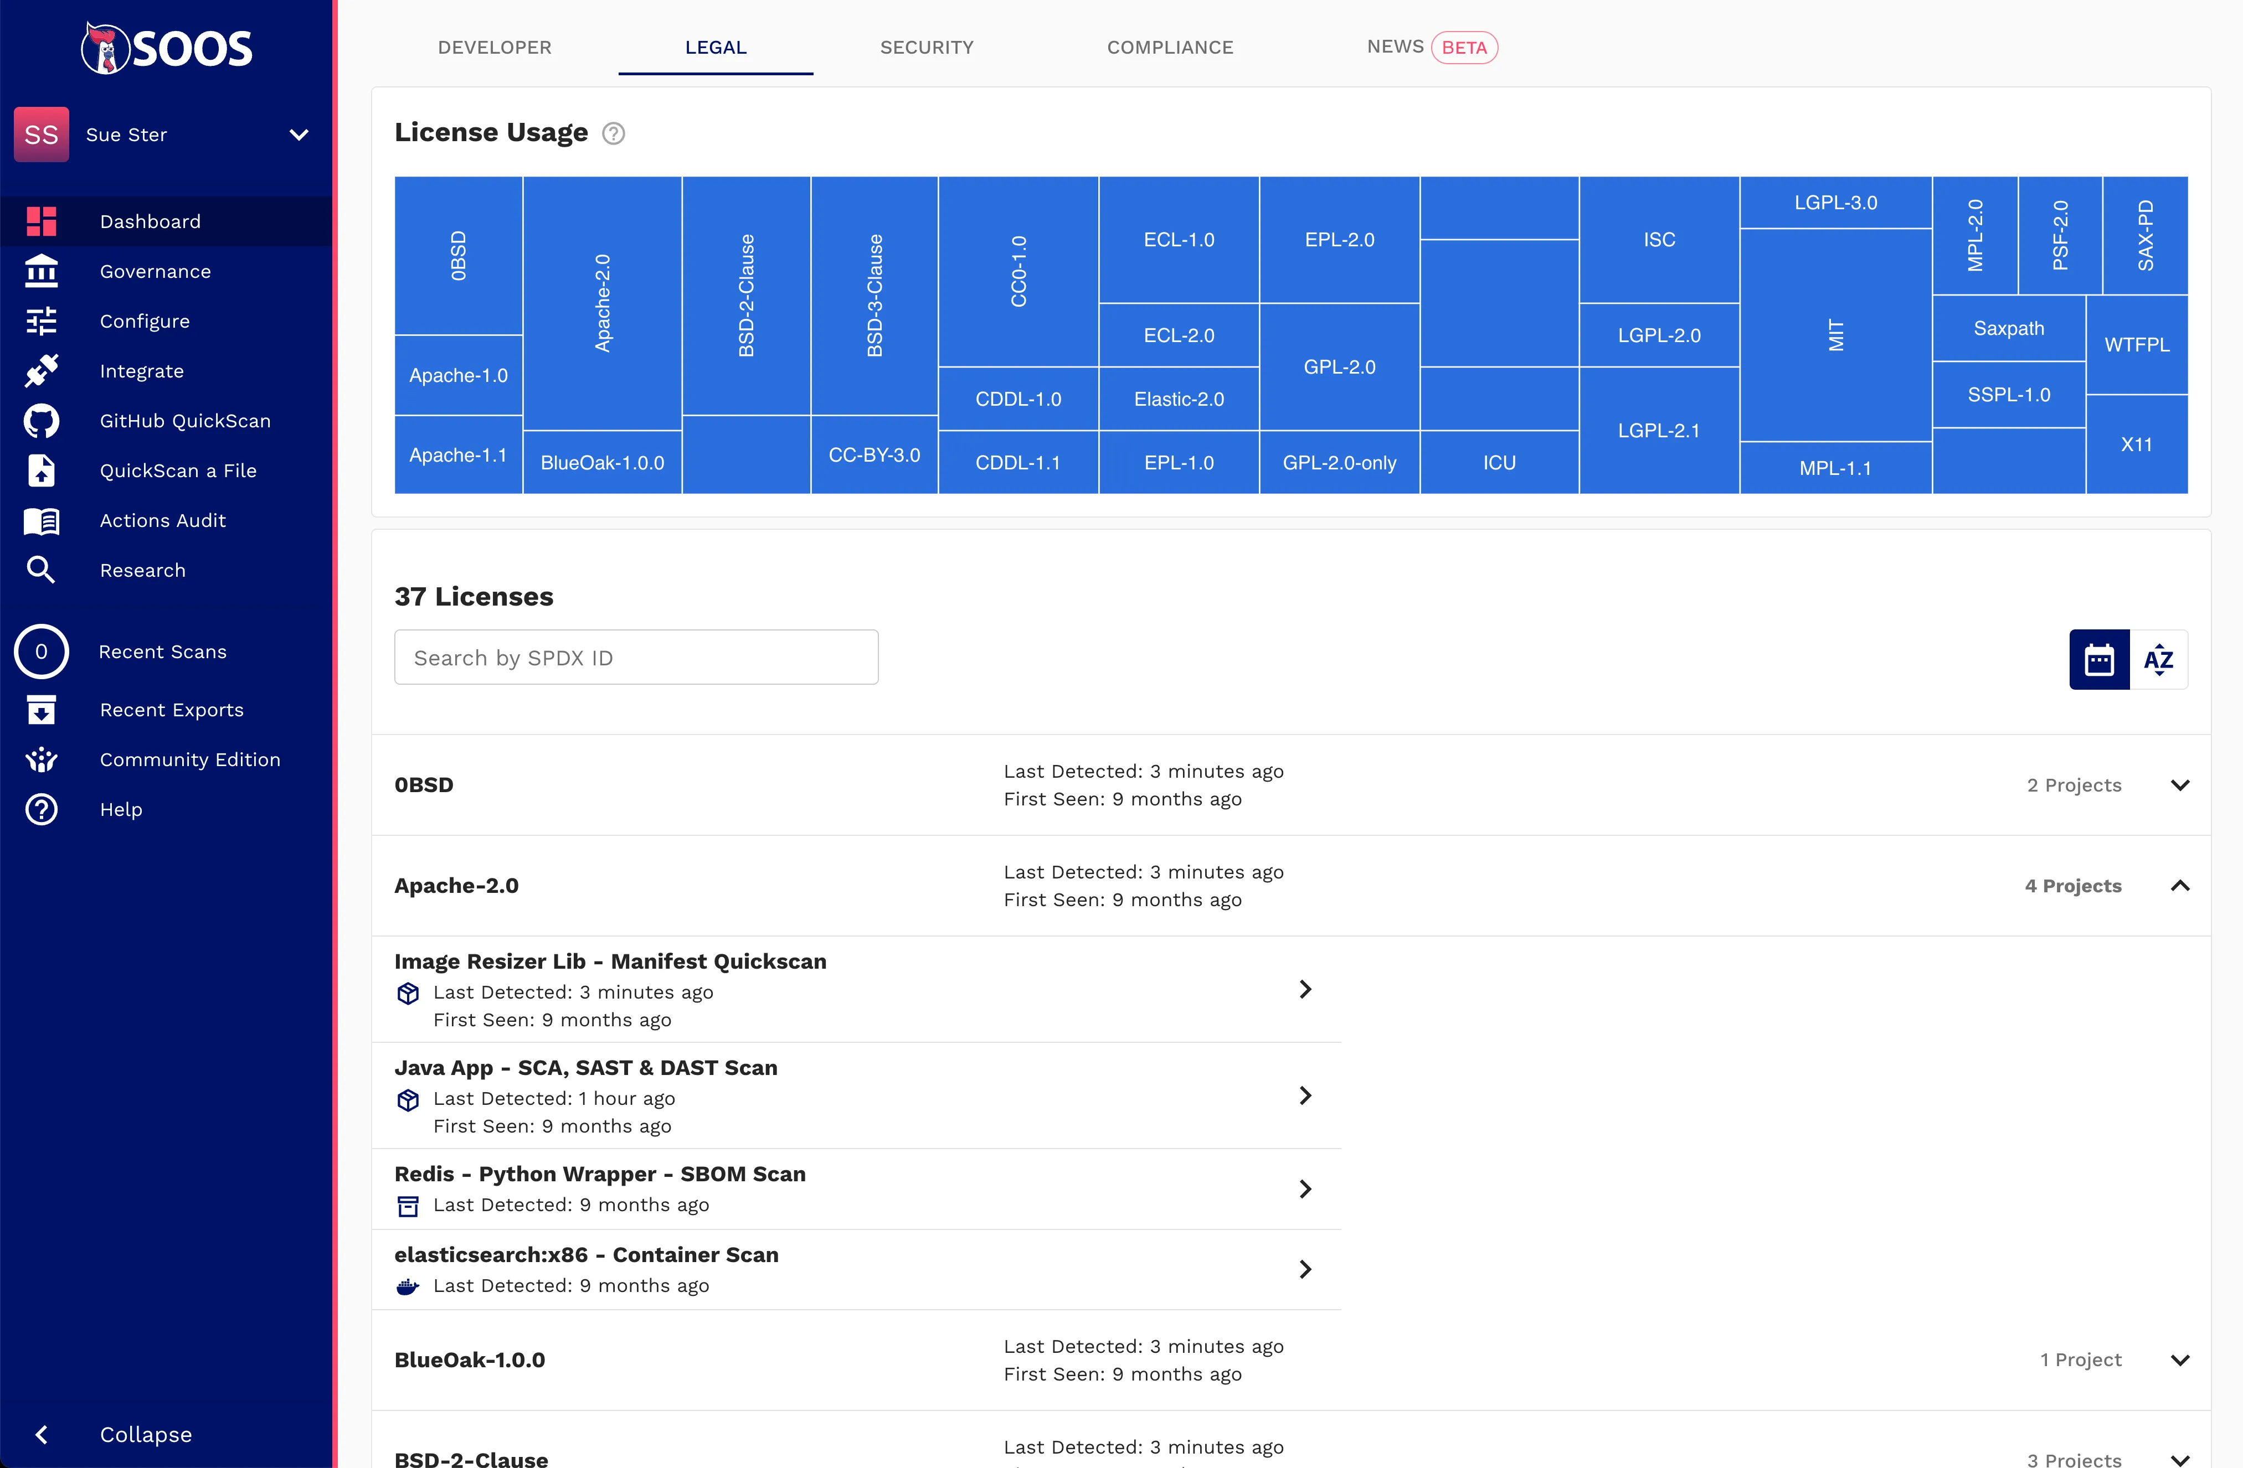The image size is (2243, 1468).
Task: Select Governance in the sidebar
Action: click(x=156, y=271)
